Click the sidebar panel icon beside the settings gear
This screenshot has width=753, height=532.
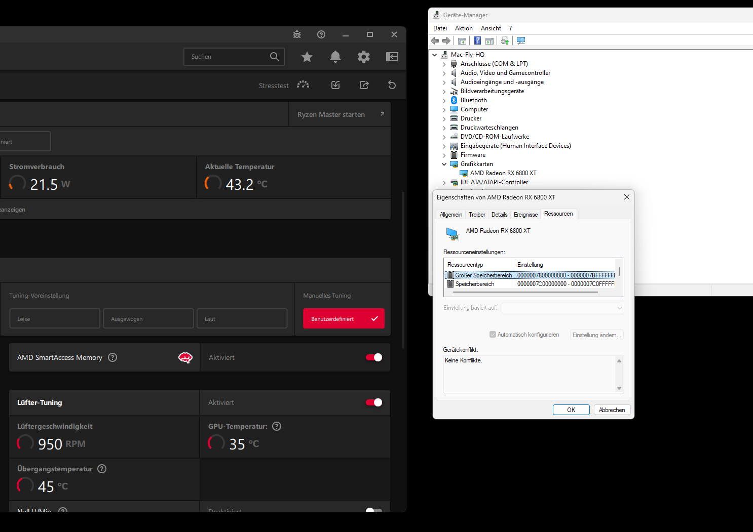point(392,57)
